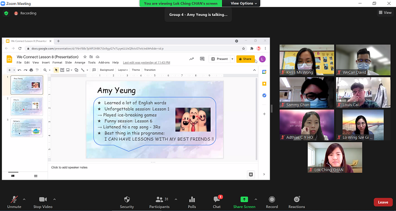Expand video options arrow next to Stop Video
This screenshot has width=396, height=211.
[54, 199]
